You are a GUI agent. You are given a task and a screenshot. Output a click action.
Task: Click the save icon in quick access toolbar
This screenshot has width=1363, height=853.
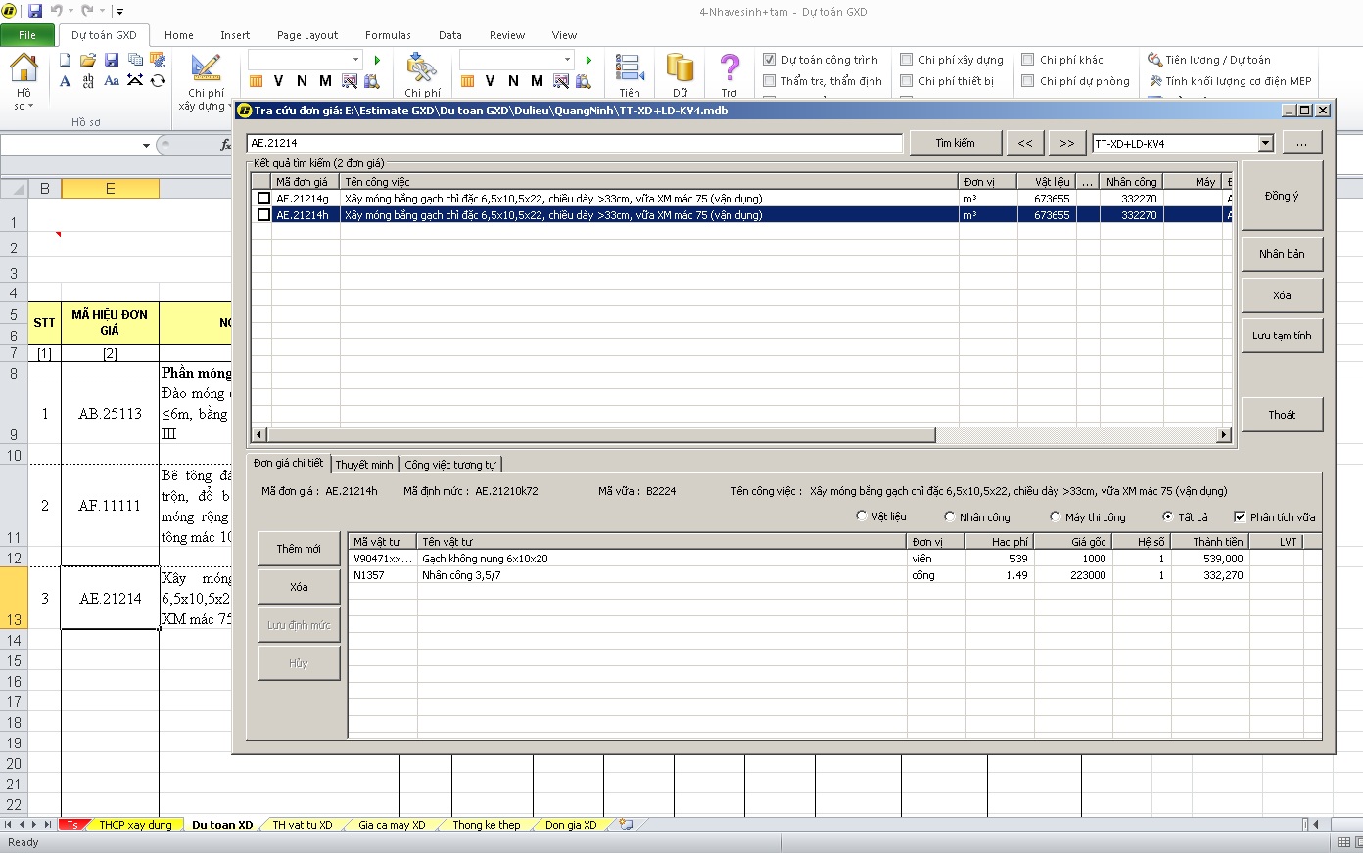[x=35, y=12]
